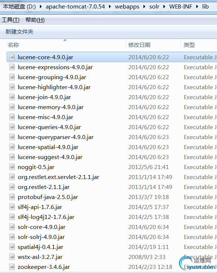This screenshot has height=273, width=217.
Task: Select file name lucene-core-4.9.0.jar
Action: (45, 57)
